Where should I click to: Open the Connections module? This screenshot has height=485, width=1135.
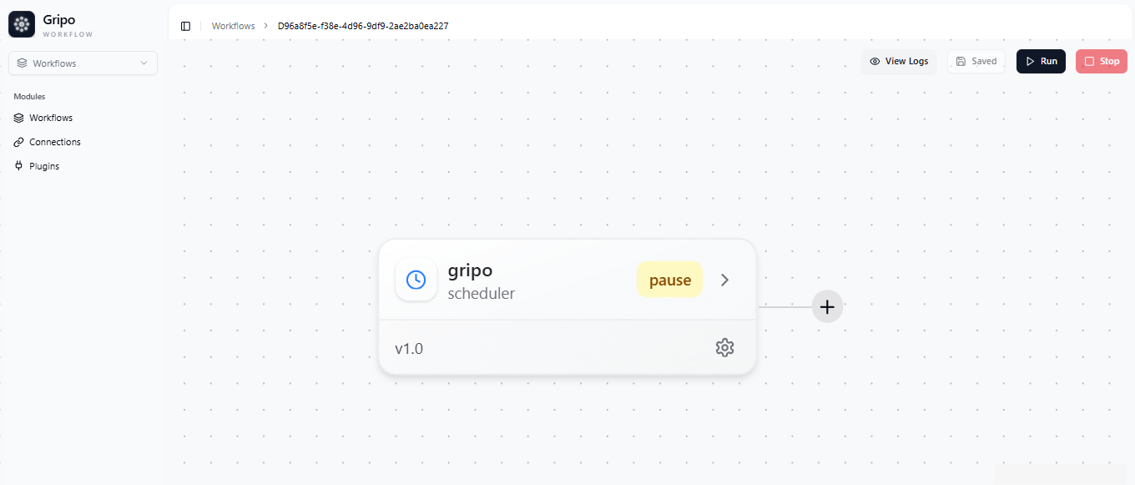pos(55,142)
